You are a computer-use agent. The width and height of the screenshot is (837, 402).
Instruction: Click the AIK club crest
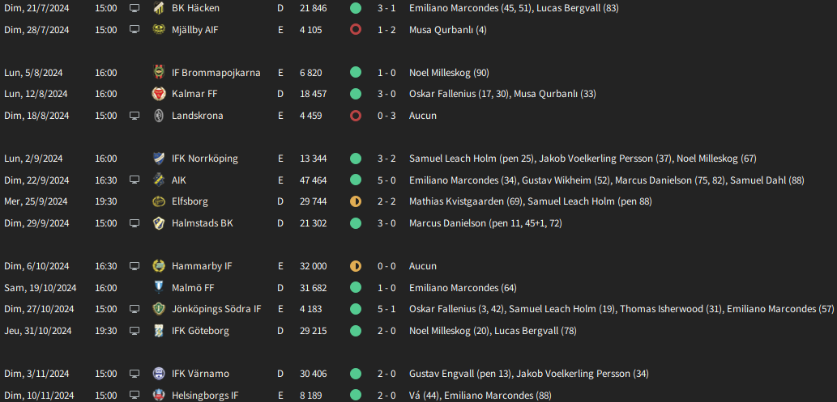tap(159, 180)
